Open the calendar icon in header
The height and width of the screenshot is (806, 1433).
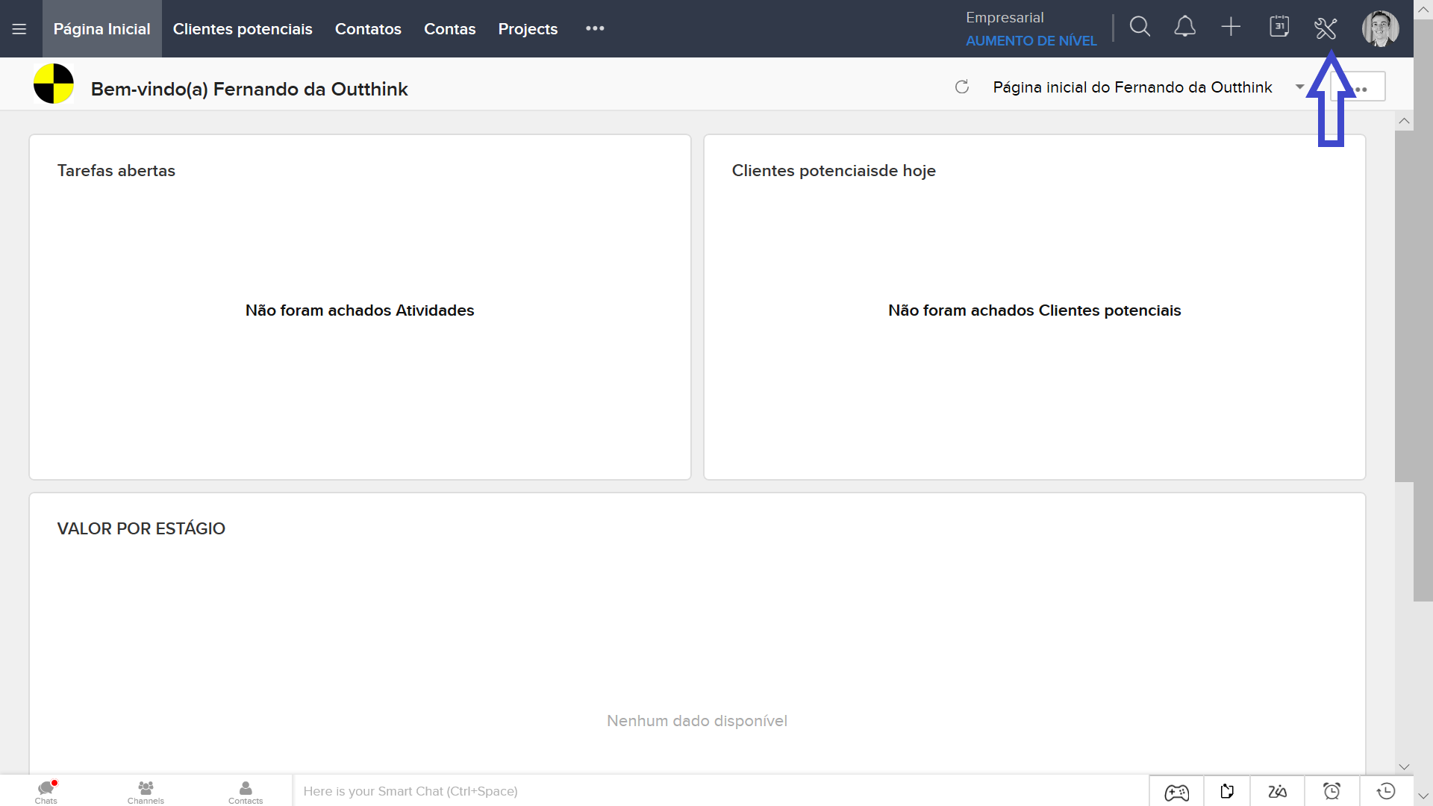tap(1279, 28)
